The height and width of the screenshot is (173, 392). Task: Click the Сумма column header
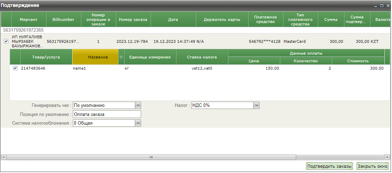pyautogui.click(x=331, y=19)
